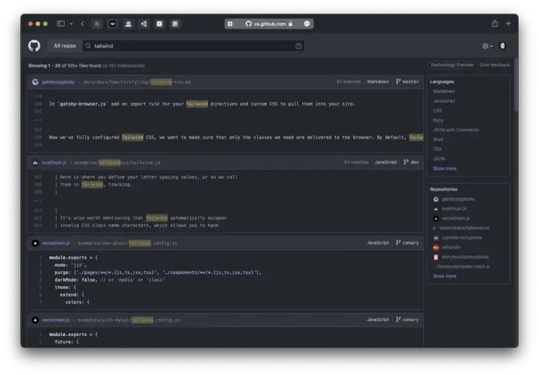Viewport: 539px width, 375px height.
Task: Click the search field containing tailwind
Action: (193, 46)
